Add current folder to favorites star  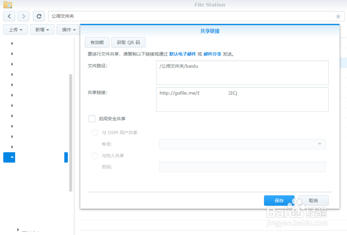tap(338, 16)
